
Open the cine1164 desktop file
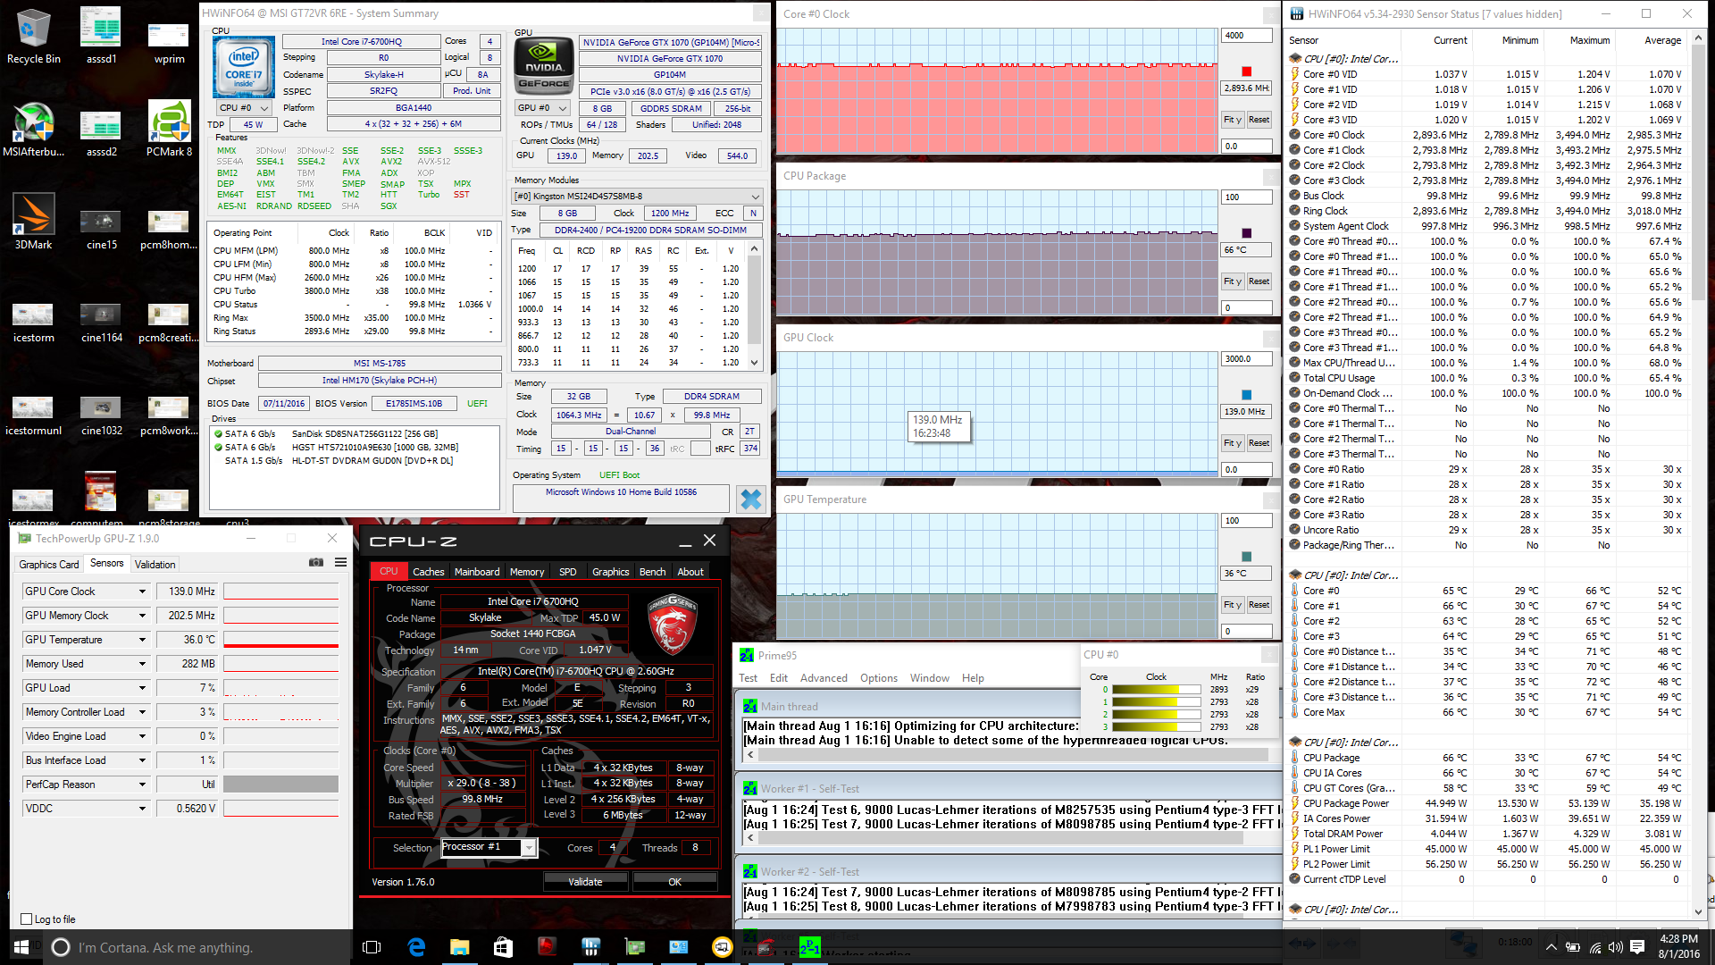pyautogui.click(x=101, y=322)
